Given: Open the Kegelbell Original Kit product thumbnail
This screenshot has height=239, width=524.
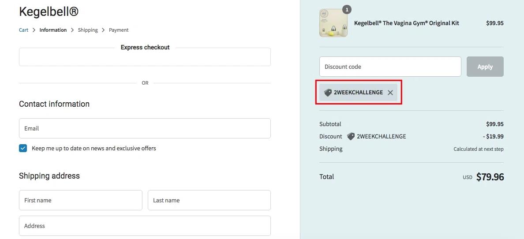Looking at the screenshot, I should tap(333, 23).
